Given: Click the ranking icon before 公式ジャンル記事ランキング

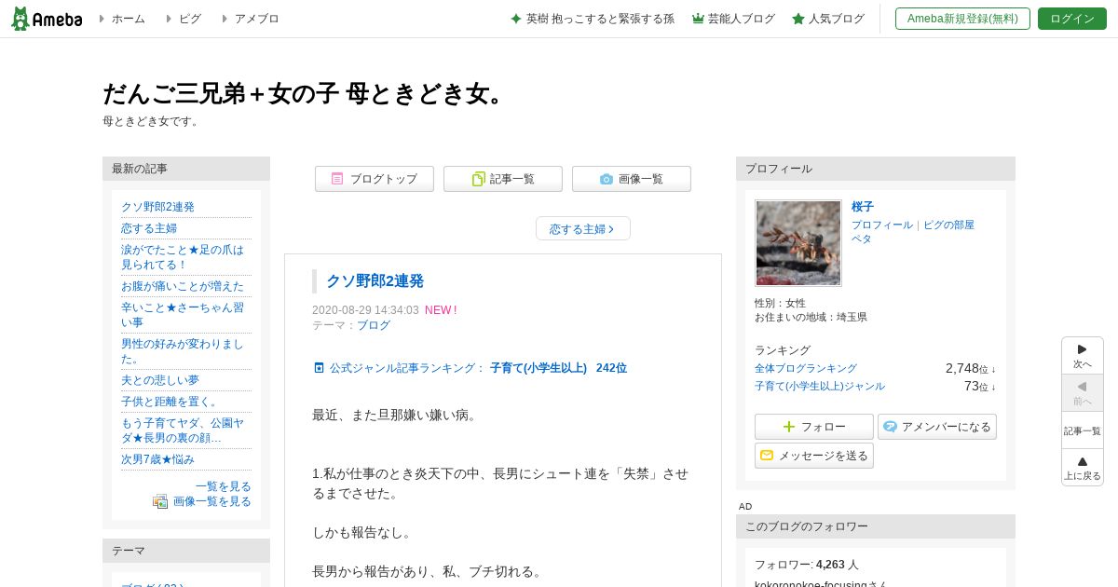Looking at the screenshot, I should 319,368.
